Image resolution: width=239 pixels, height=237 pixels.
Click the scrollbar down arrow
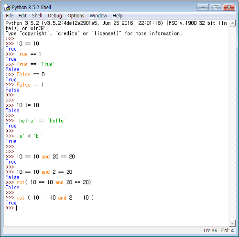[232, 223]
